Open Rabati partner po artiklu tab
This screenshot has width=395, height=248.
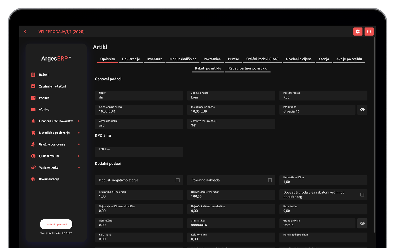pyautogui.click(x=248, y=68)
